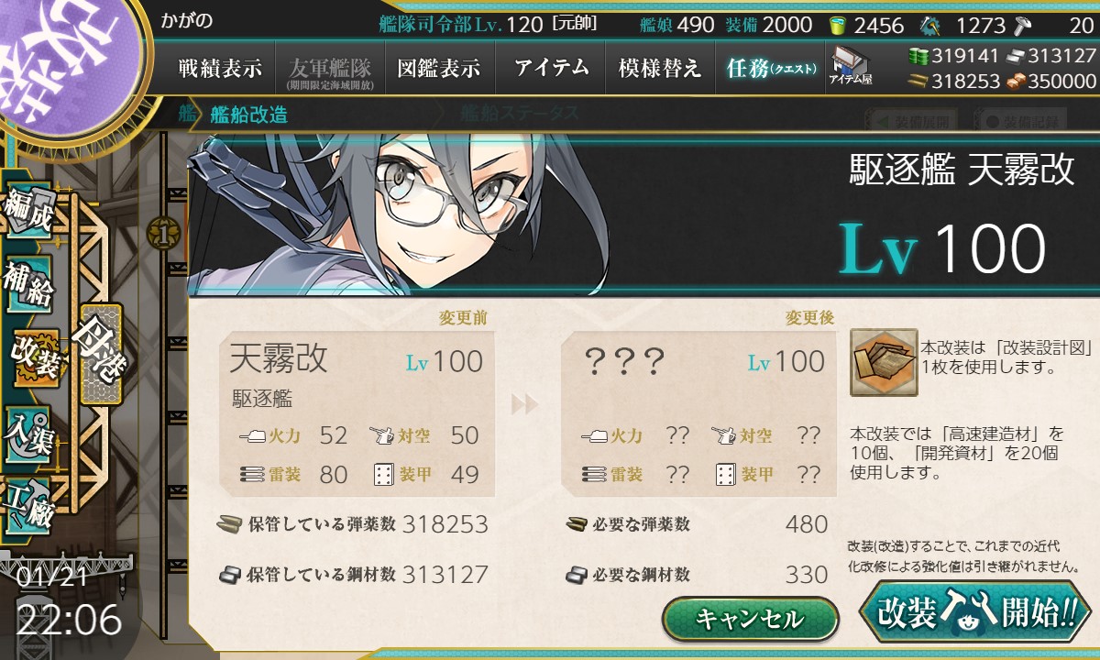Viewport: 1100px width, 660px height.
Task: Select the 補給 resupply icon
Action: tap(27, 286)
